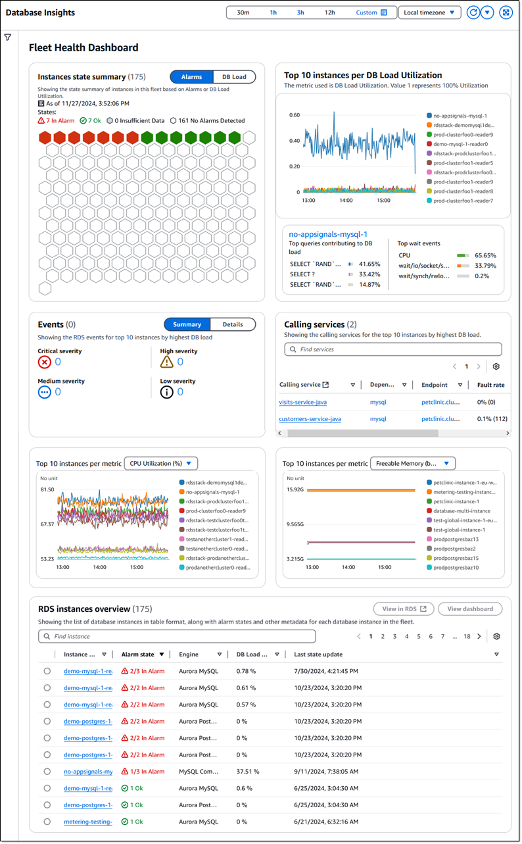
Task: Click external link icon on Calling service header
Action: point(326,385)
